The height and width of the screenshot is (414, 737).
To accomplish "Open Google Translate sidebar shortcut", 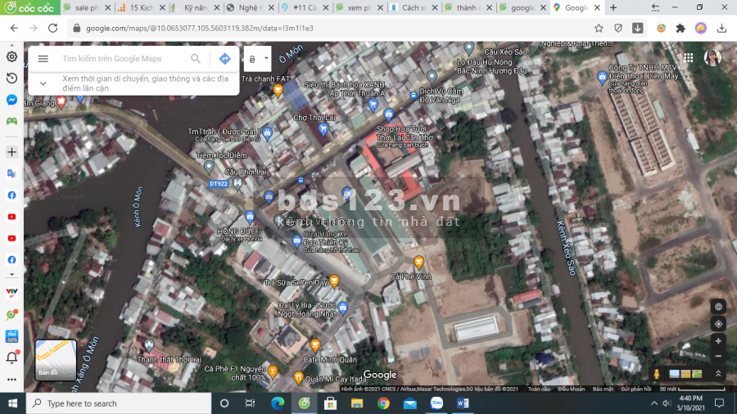I will click(11, 173).
